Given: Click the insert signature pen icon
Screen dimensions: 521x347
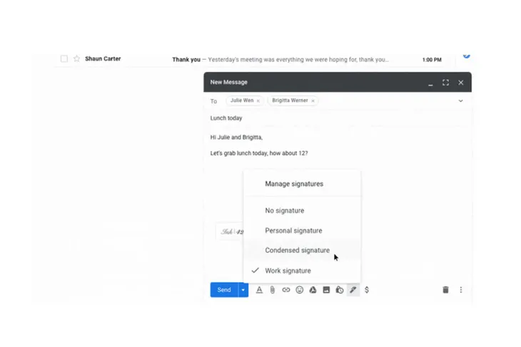Looking at the screenshot, I should [353, 290].
